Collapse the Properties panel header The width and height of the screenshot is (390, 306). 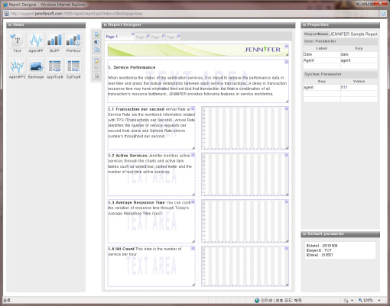(x=340, y=24)
